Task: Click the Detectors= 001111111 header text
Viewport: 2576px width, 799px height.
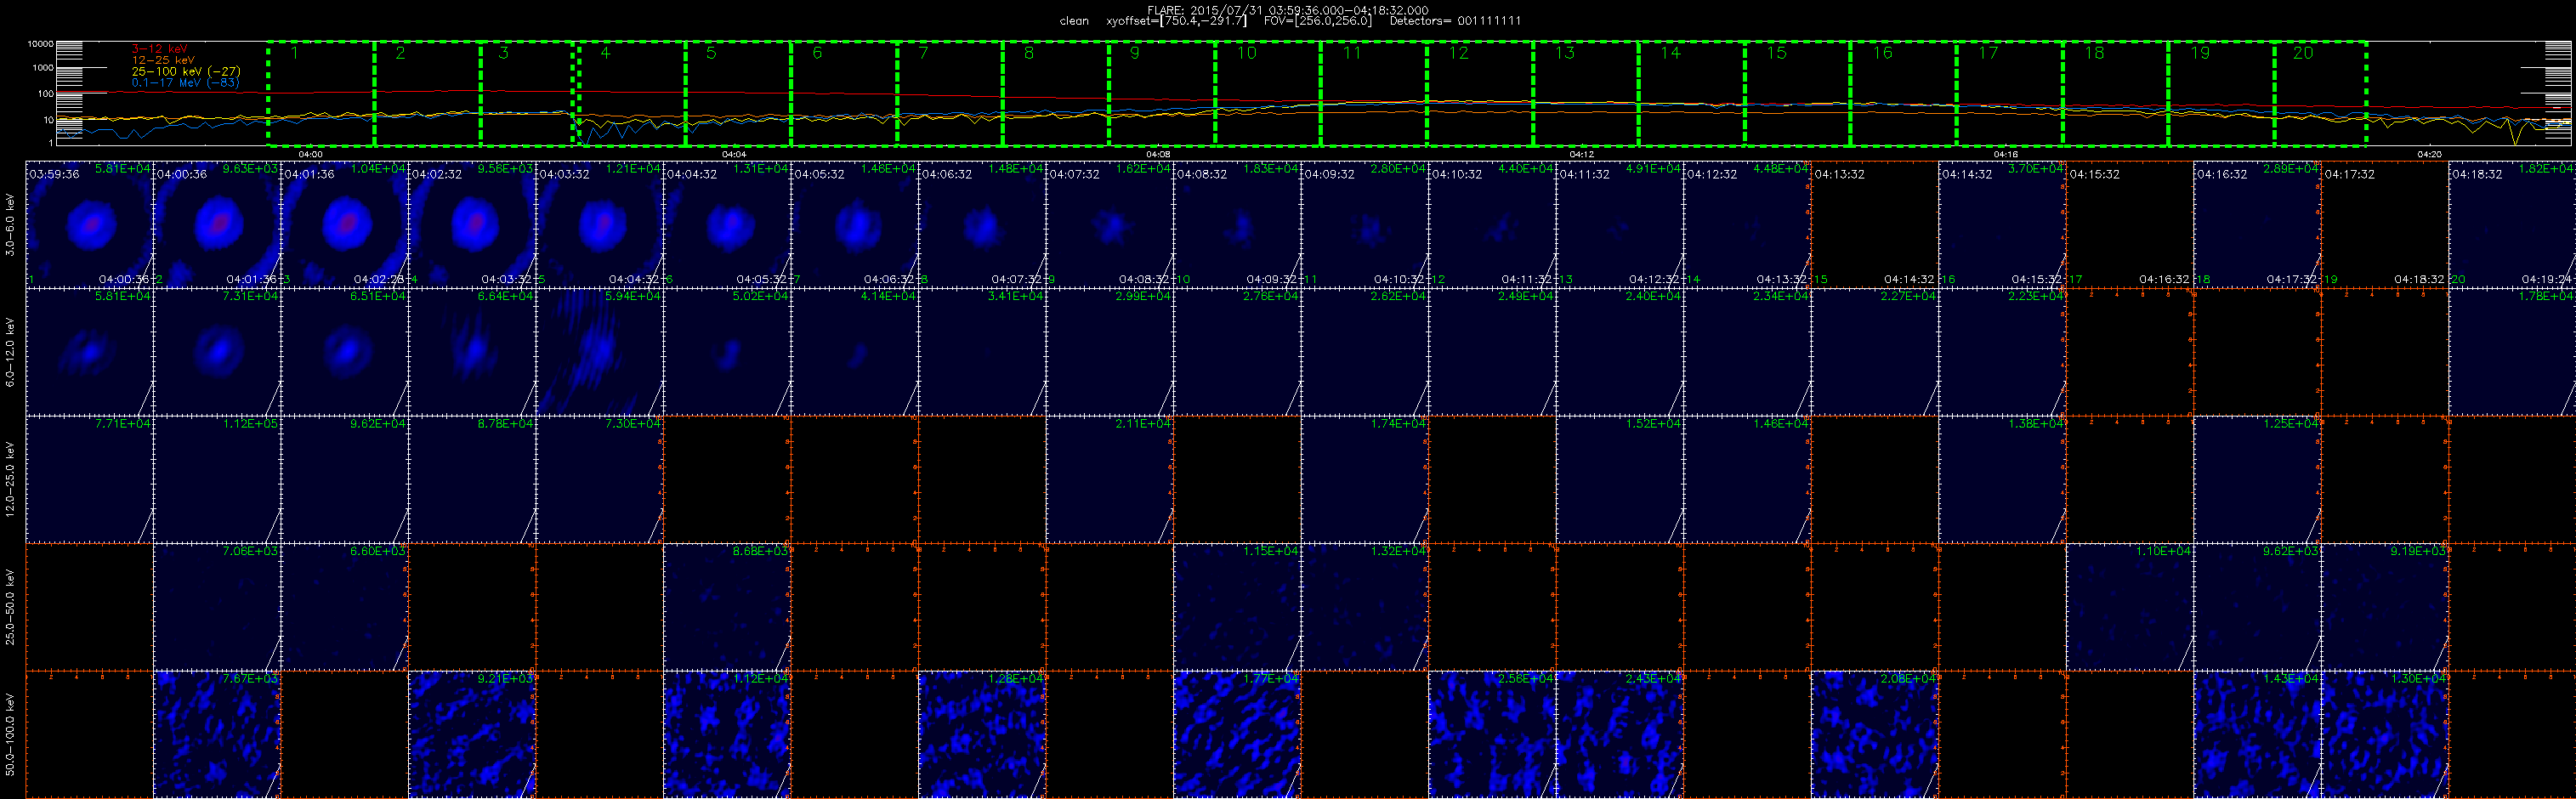Action: click(x=1455, y=21)
